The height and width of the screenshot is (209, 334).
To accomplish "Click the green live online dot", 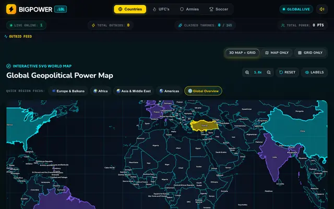I will pyautogui.click(x=11, y=26).
